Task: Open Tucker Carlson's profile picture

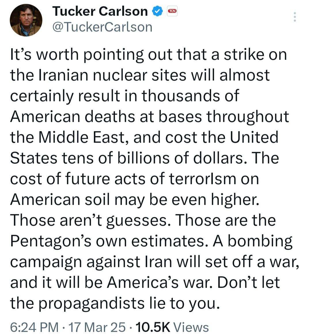Action: tap(26, 20)
